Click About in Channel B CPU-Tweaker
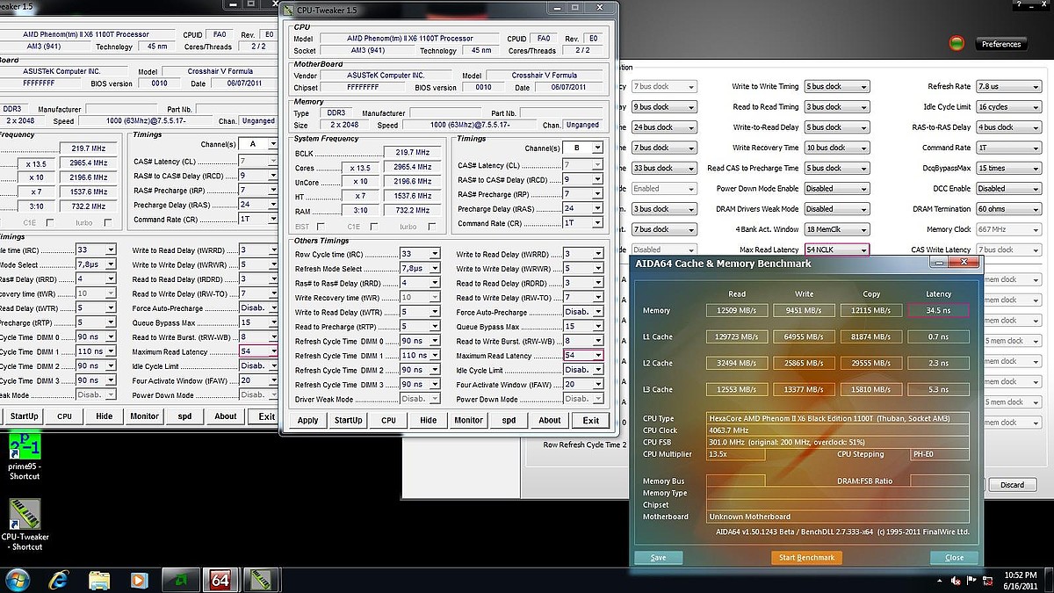Image resolution: width=1054 pixels, height=593 pixels. tap(550, 420)
